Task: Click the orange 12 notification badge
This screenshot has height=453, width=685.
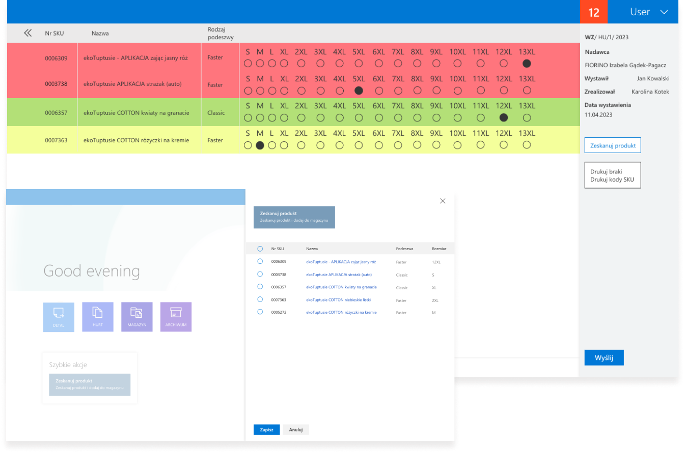Action: 594,12
